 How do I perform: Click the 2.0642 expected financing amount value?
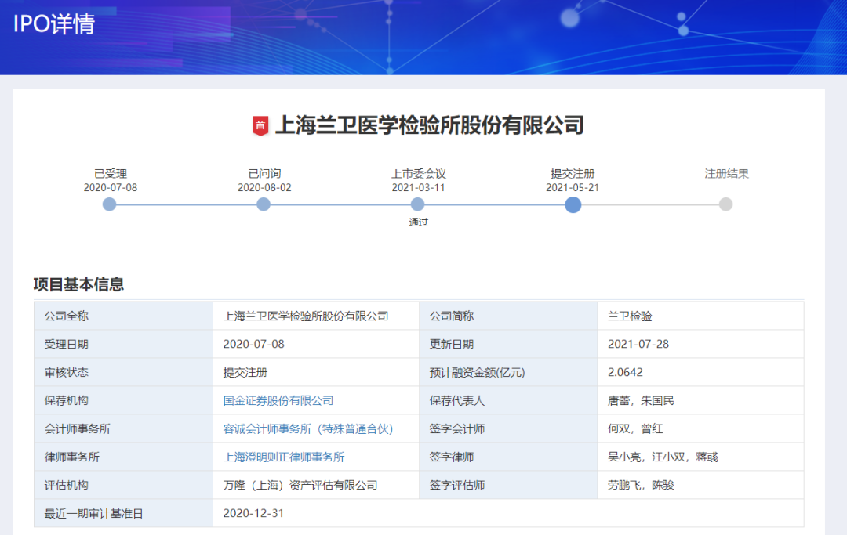click(x=625, y=372)
